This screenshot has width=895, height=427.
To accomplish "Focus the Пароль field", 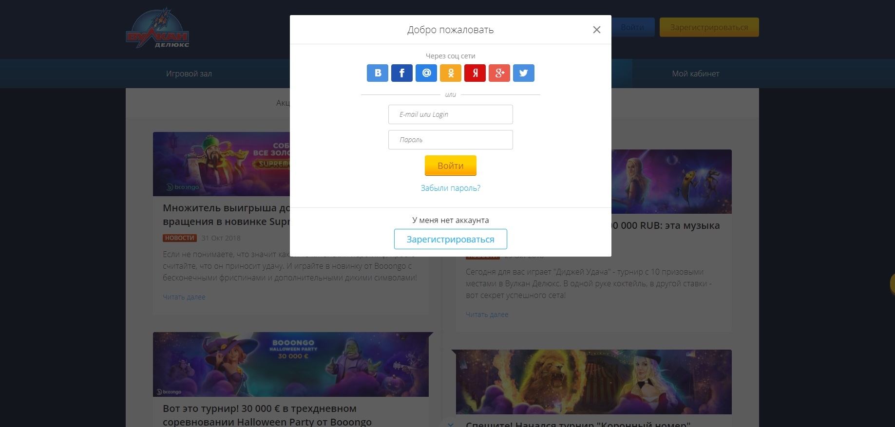I will (x=451, y=140).
